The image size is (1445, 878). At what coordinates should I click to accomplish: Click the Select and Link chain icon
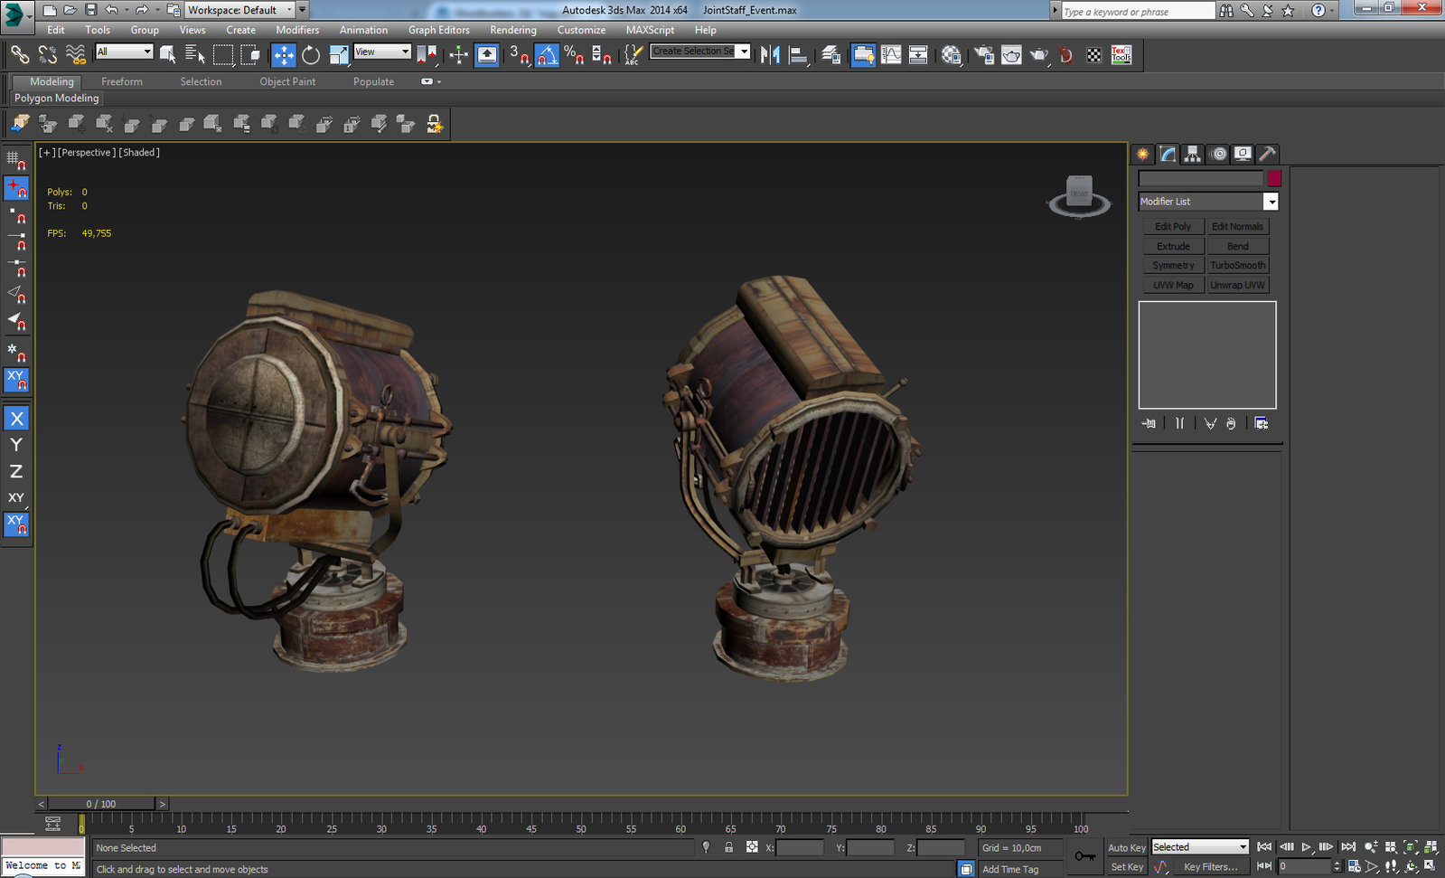19,55
